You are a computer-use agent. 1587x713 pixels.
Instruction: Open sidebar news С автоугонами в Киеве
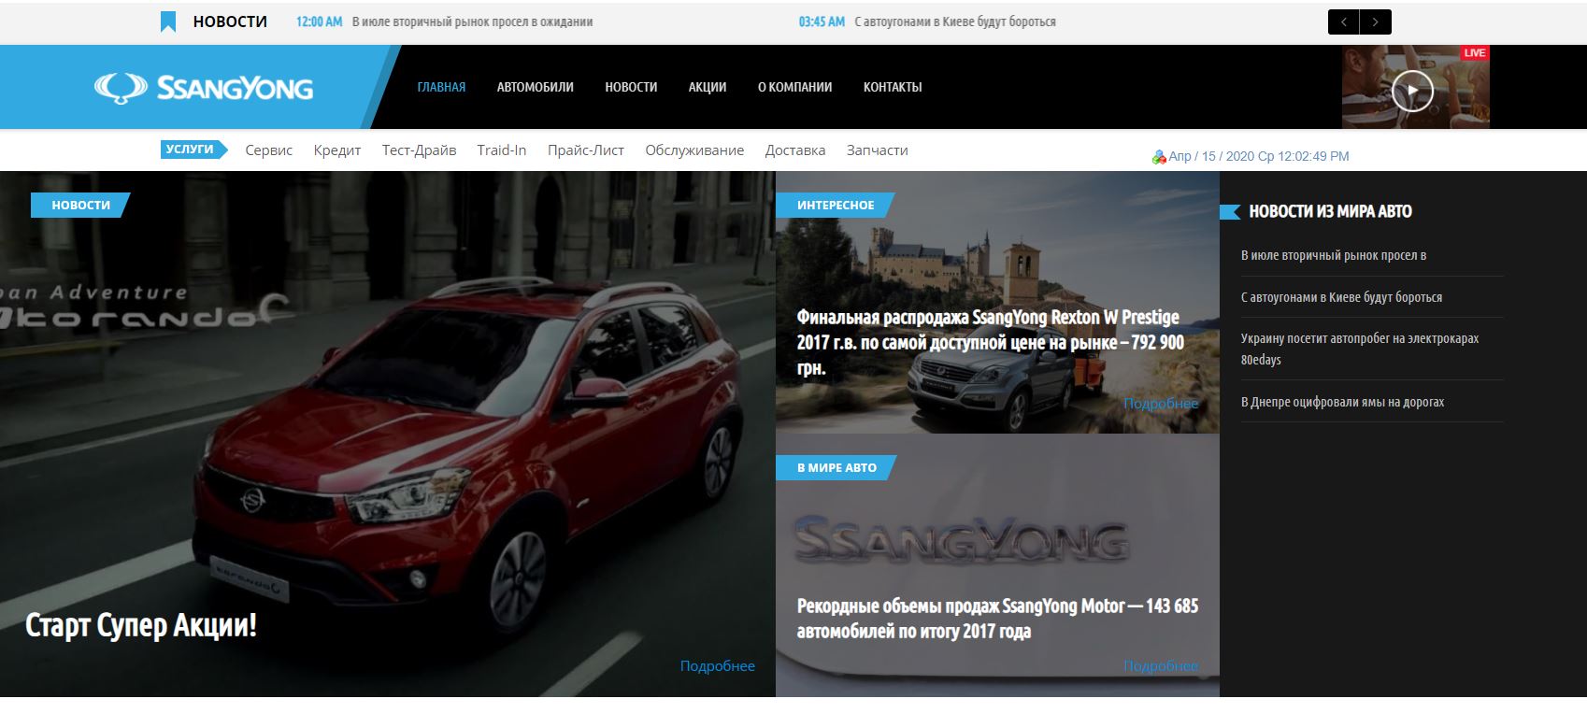coord(1341,297)
